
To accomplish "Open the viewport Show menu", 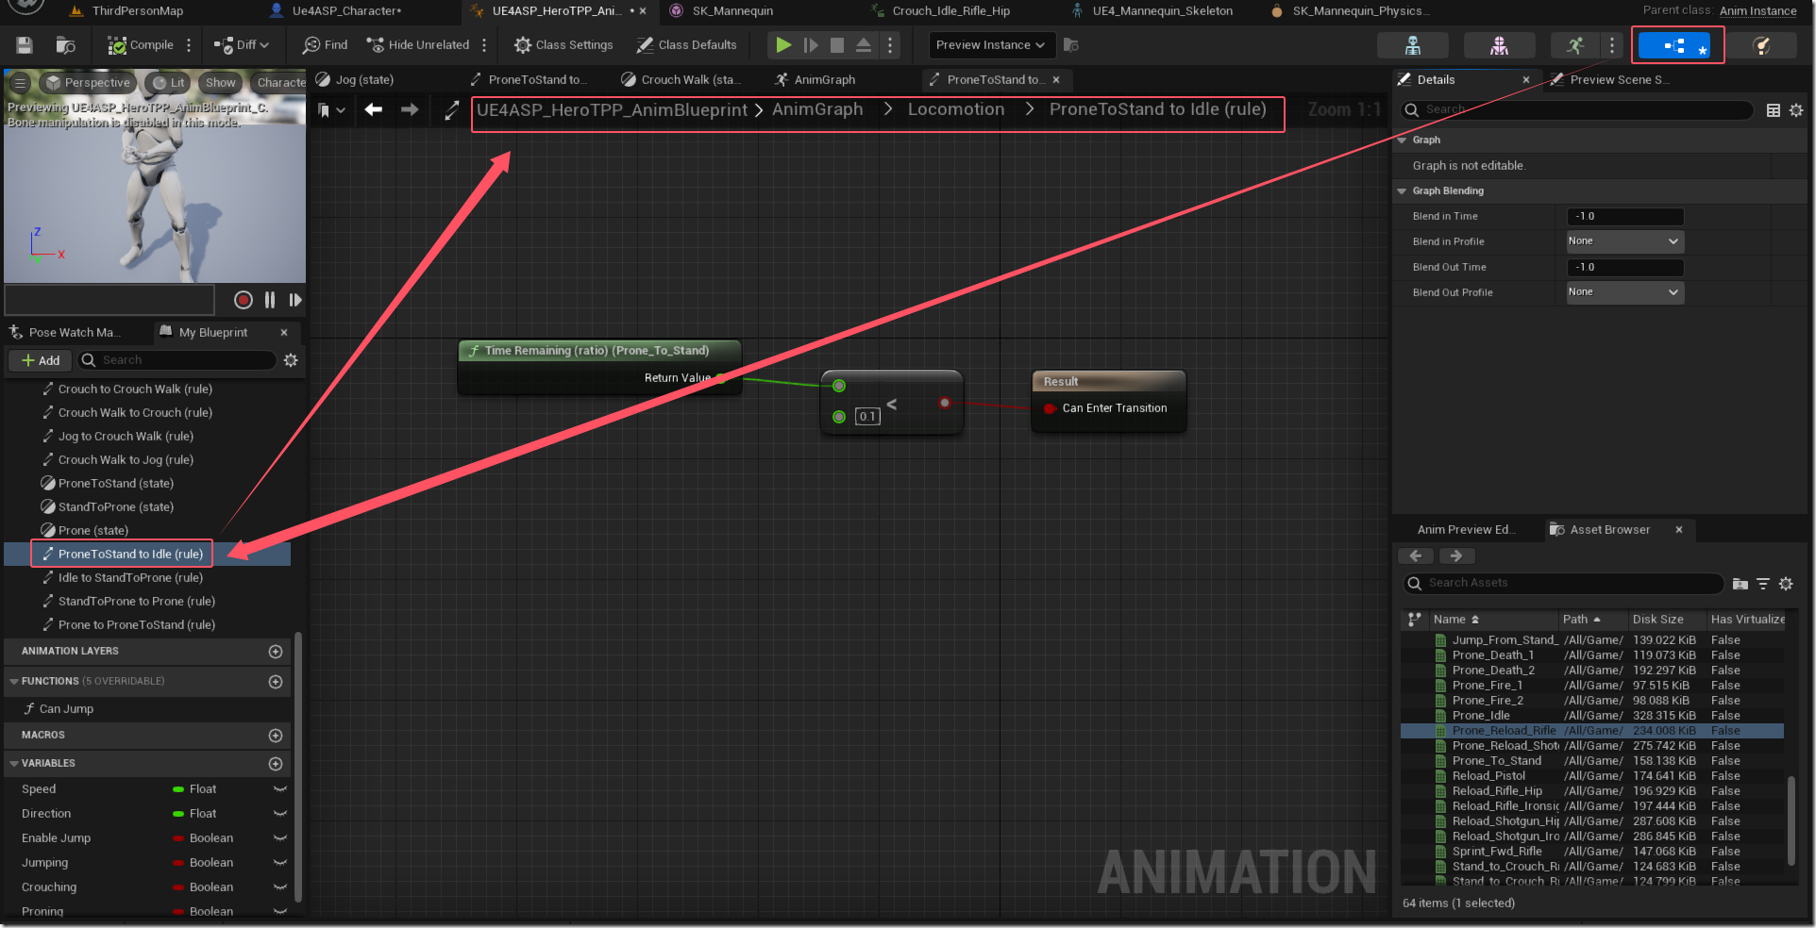I will point(221,83).
